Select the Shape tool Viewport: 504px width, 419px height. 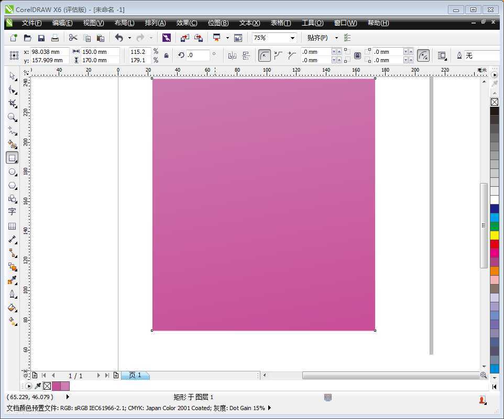tap(12, 89)
